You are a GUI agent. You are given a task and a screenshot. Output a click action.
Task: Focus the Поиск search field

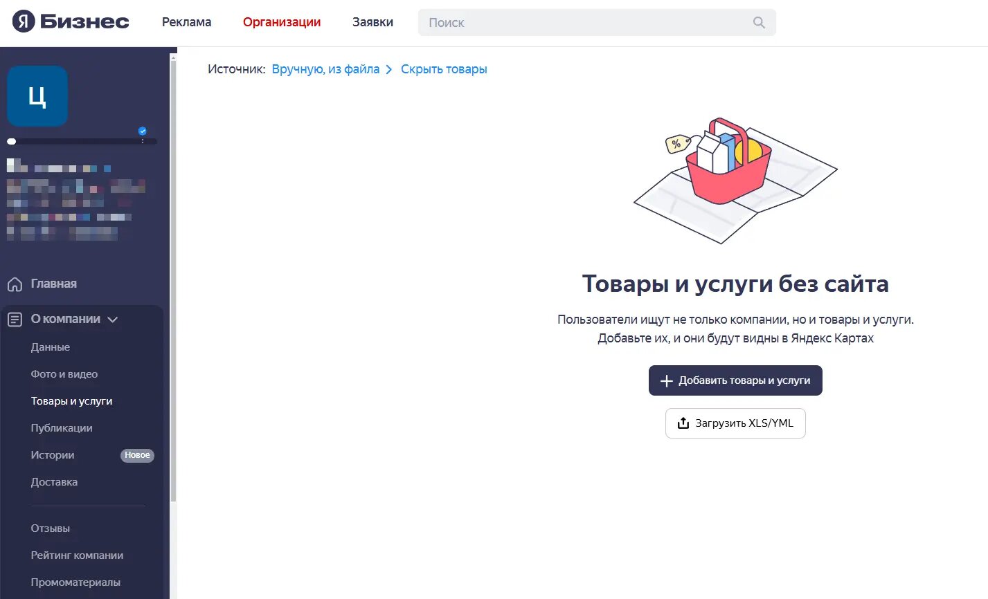(597, 22)
